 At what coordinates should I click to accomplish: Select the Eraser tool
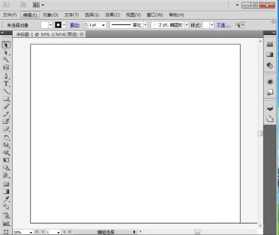[6, 129]
